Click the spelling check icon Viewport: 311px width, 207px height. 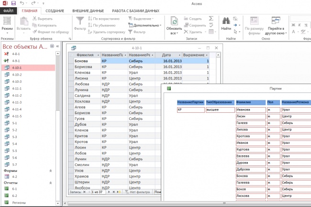[211, 25]
